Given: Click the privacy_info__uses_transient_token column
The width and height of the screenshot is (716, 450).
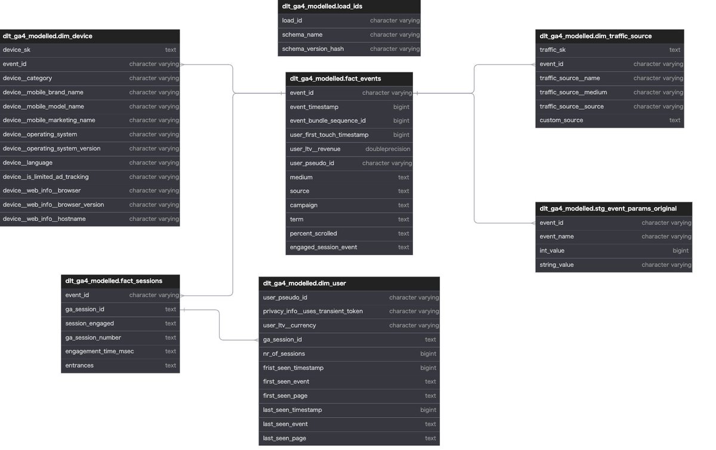Looking at the screenshot, I should click(349, 312).
